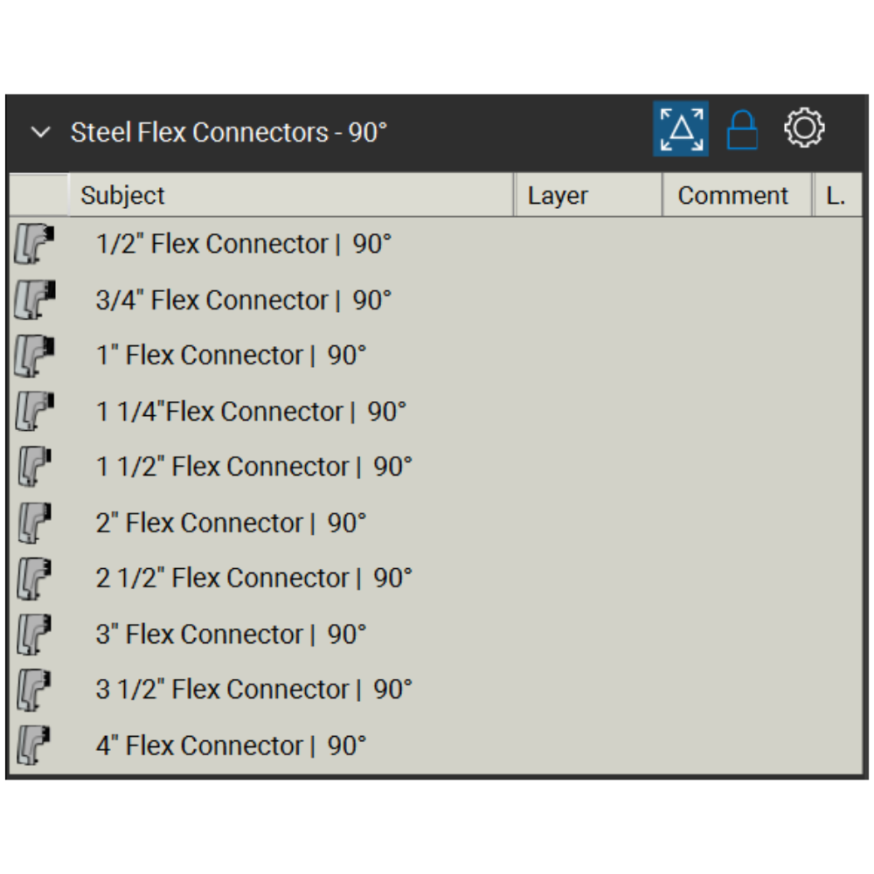This screenshot has width=874, height=874.
Task: Click the Steel Flex Connectors - 90° title text
Action: (x=229, y=133)
